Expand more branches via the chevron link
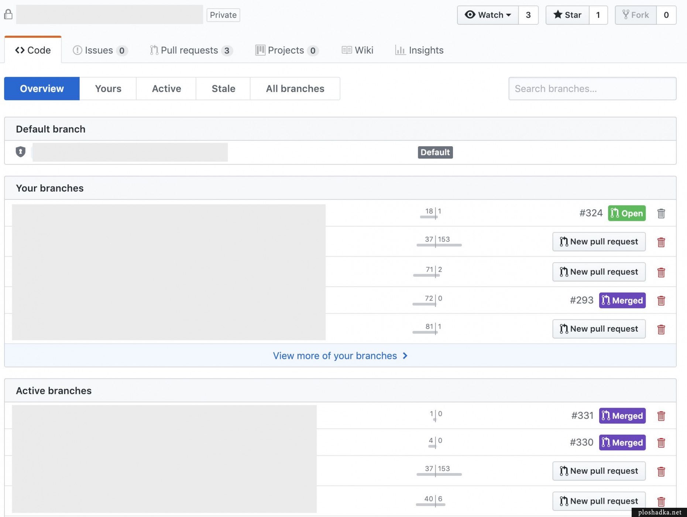This screenshot has width=687, height=517. 405,356
